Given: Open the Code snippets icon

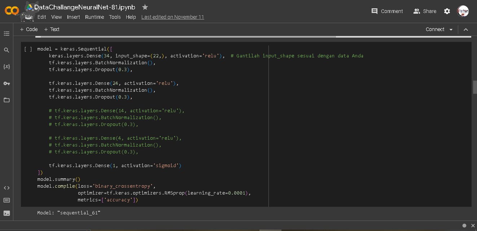Looking at the screenshot, I should 6,188.
